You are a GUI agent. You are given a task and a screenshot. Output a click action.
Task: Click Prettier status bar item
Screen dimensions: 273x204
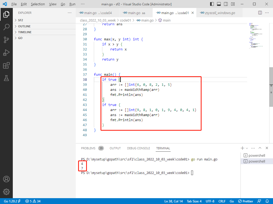pyautogui.click(x=246, y=201)
